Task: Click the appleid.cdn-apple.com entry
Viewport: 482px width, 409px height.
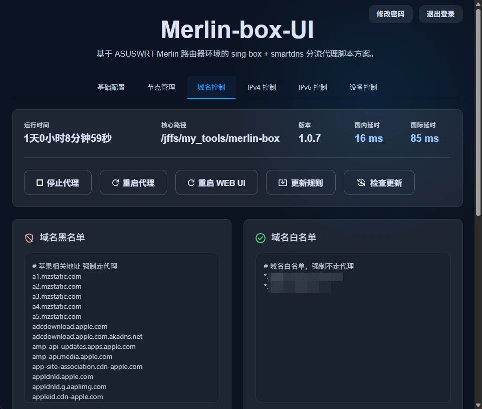Action: (68, 396)
